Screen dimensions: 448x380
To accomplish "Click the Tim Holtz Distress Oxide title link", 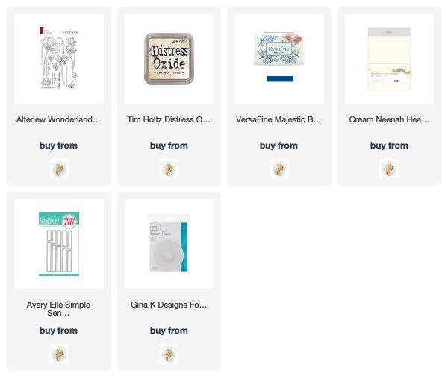I will (x=169, y=119).
